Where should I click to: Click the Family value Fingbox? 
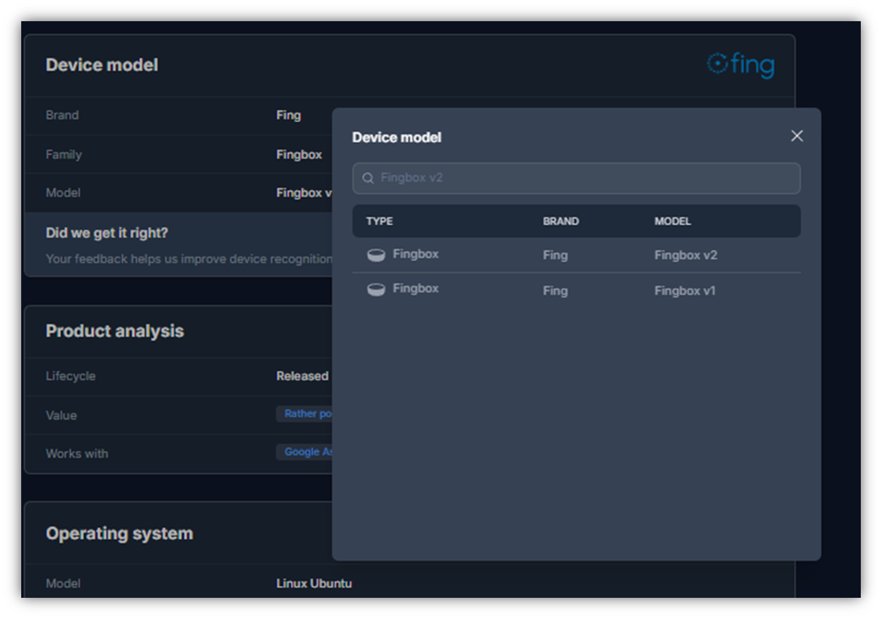[299, 154]
